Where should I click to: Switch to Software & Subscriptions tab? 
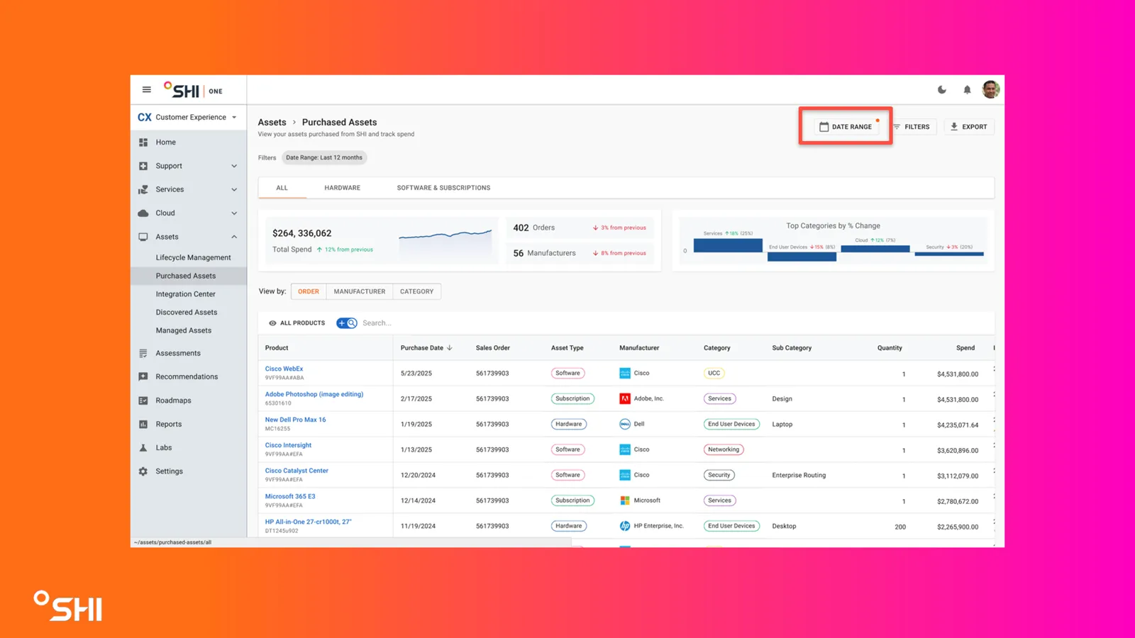[x=443, y=188]
